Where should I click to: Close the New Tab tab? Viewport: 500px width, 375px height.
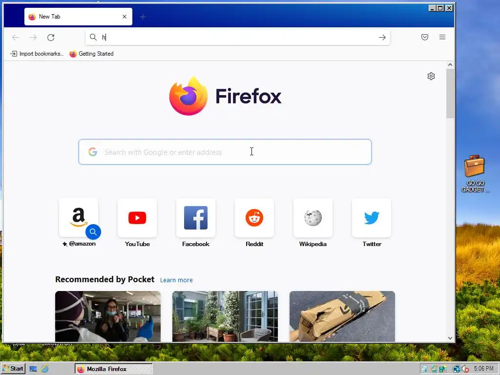(x=125, y=17)
